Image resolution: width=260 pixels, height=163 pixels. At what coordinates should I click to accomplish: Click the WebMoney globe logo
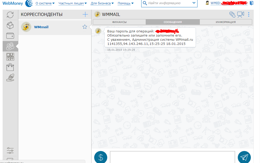tap(29, 3)
